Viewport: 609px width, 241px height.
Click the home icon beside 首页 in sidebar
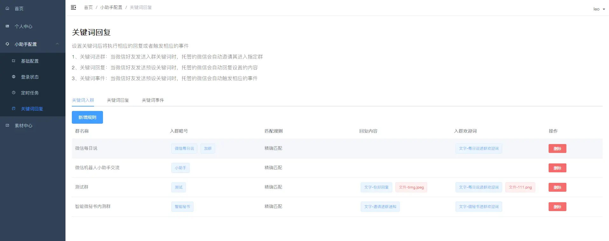7,9
